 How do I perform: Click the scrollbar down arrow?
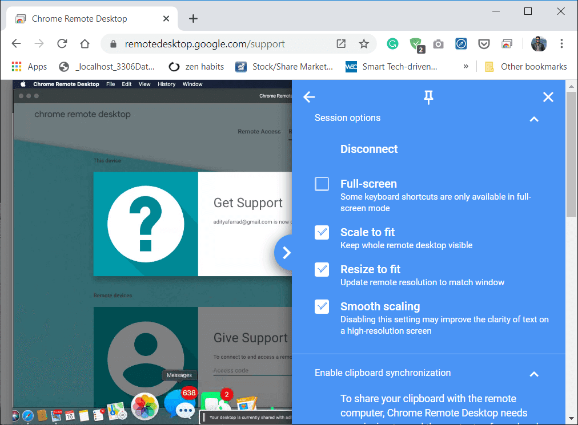pos(571,418)
